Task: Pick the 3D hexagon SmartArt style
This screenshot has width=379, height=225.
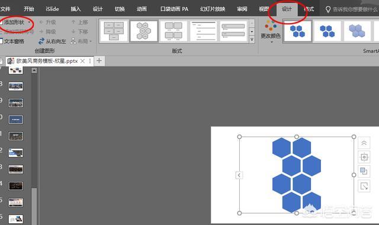Action: point(357,31)
